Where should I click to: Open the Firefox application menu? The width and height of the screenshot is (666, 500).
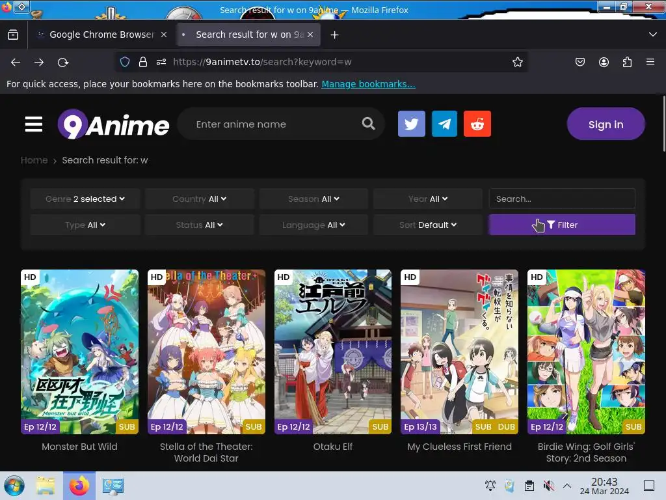click(650, 62)
